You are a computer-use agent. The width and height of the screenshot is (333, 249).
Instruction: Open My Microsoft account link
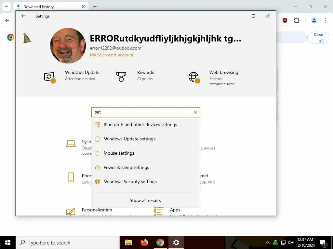tap(112, 55)
